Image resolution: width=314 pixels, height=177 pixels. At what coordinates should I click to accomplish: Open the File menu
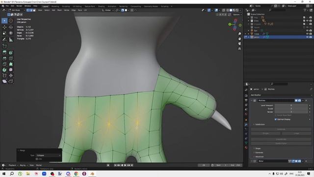coord(7,6)
